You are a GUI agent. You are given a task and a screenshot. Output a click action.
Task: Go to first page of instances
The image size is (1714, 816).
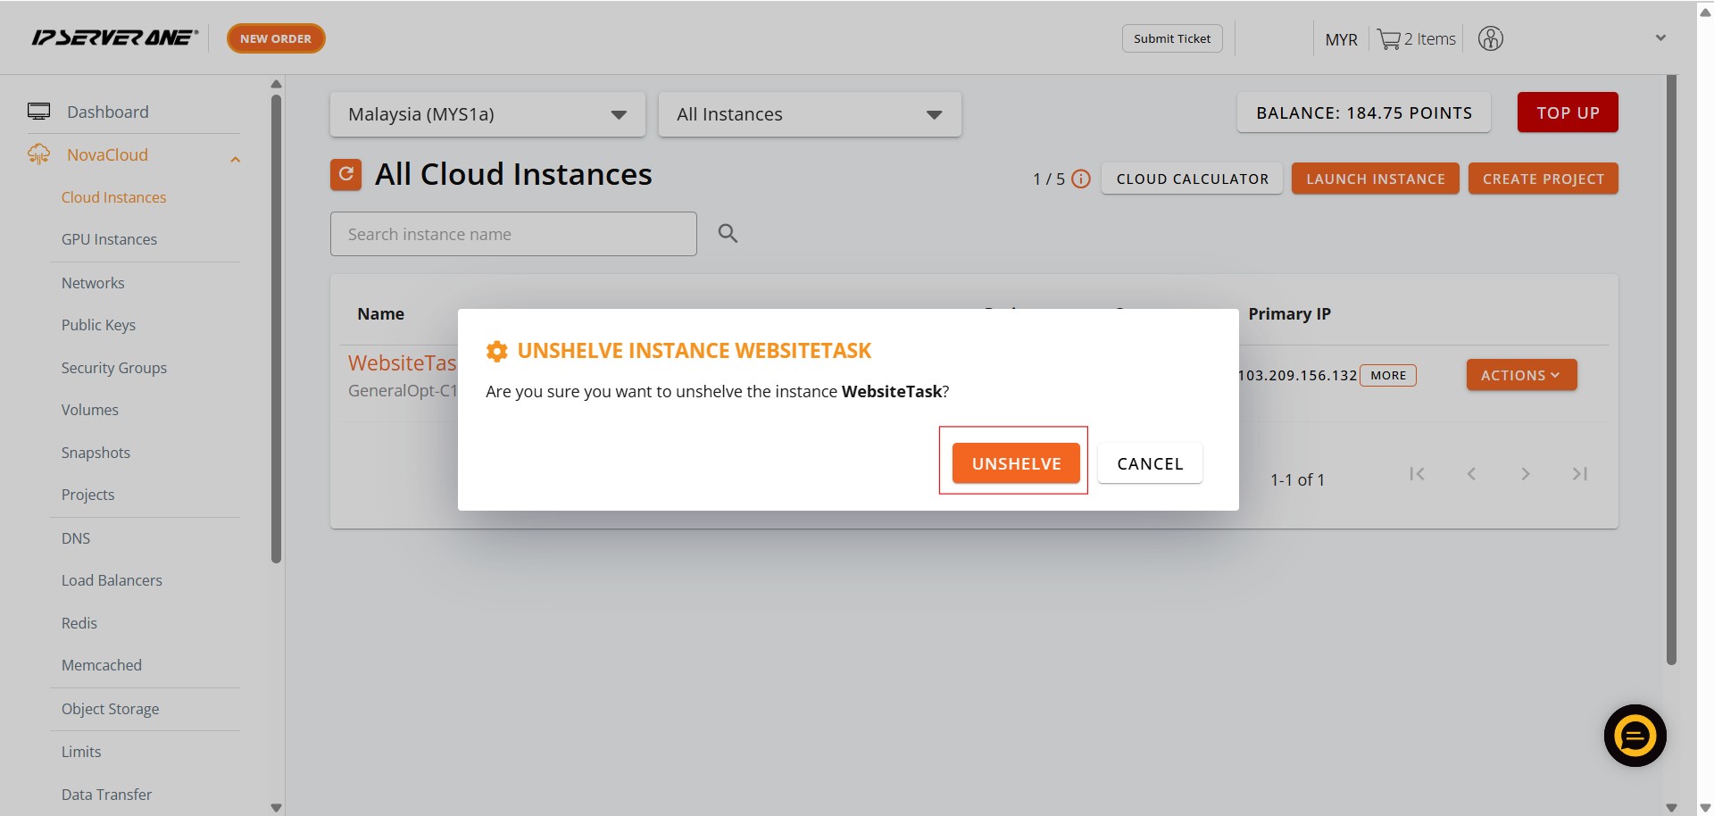1417,474
